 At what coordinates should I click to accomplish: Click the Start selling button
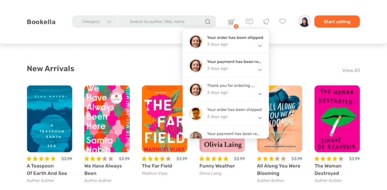coord(337,21)
